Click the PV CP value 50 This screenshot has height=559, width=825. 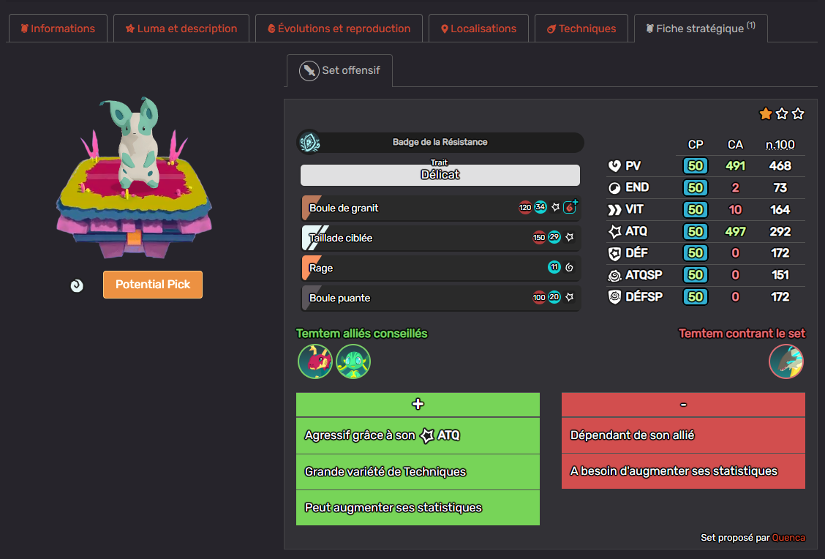coord(695,166)
